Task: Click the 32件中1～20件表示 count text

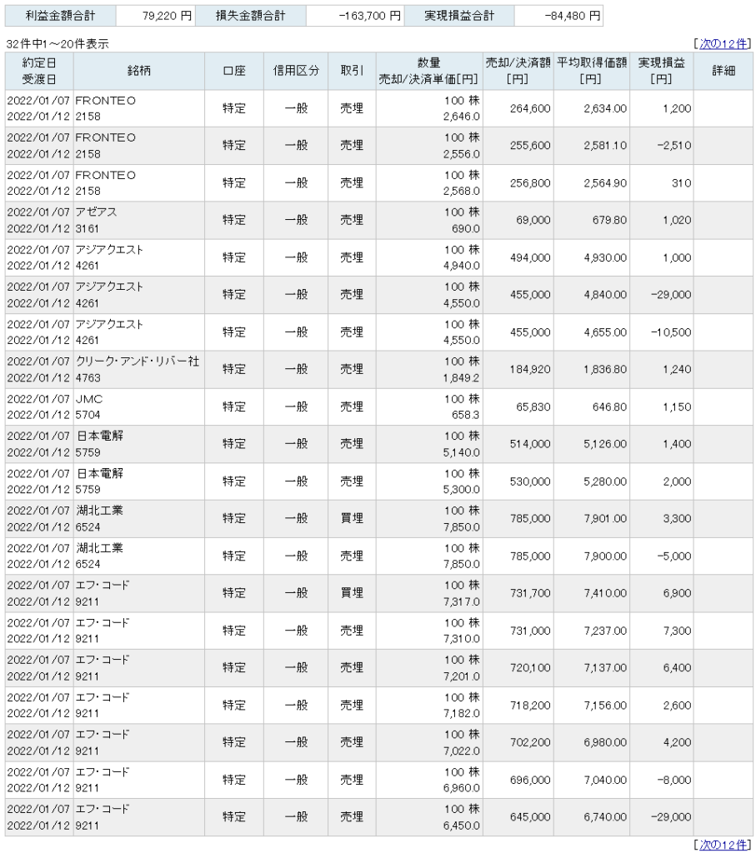Action: tap(58, 44)
